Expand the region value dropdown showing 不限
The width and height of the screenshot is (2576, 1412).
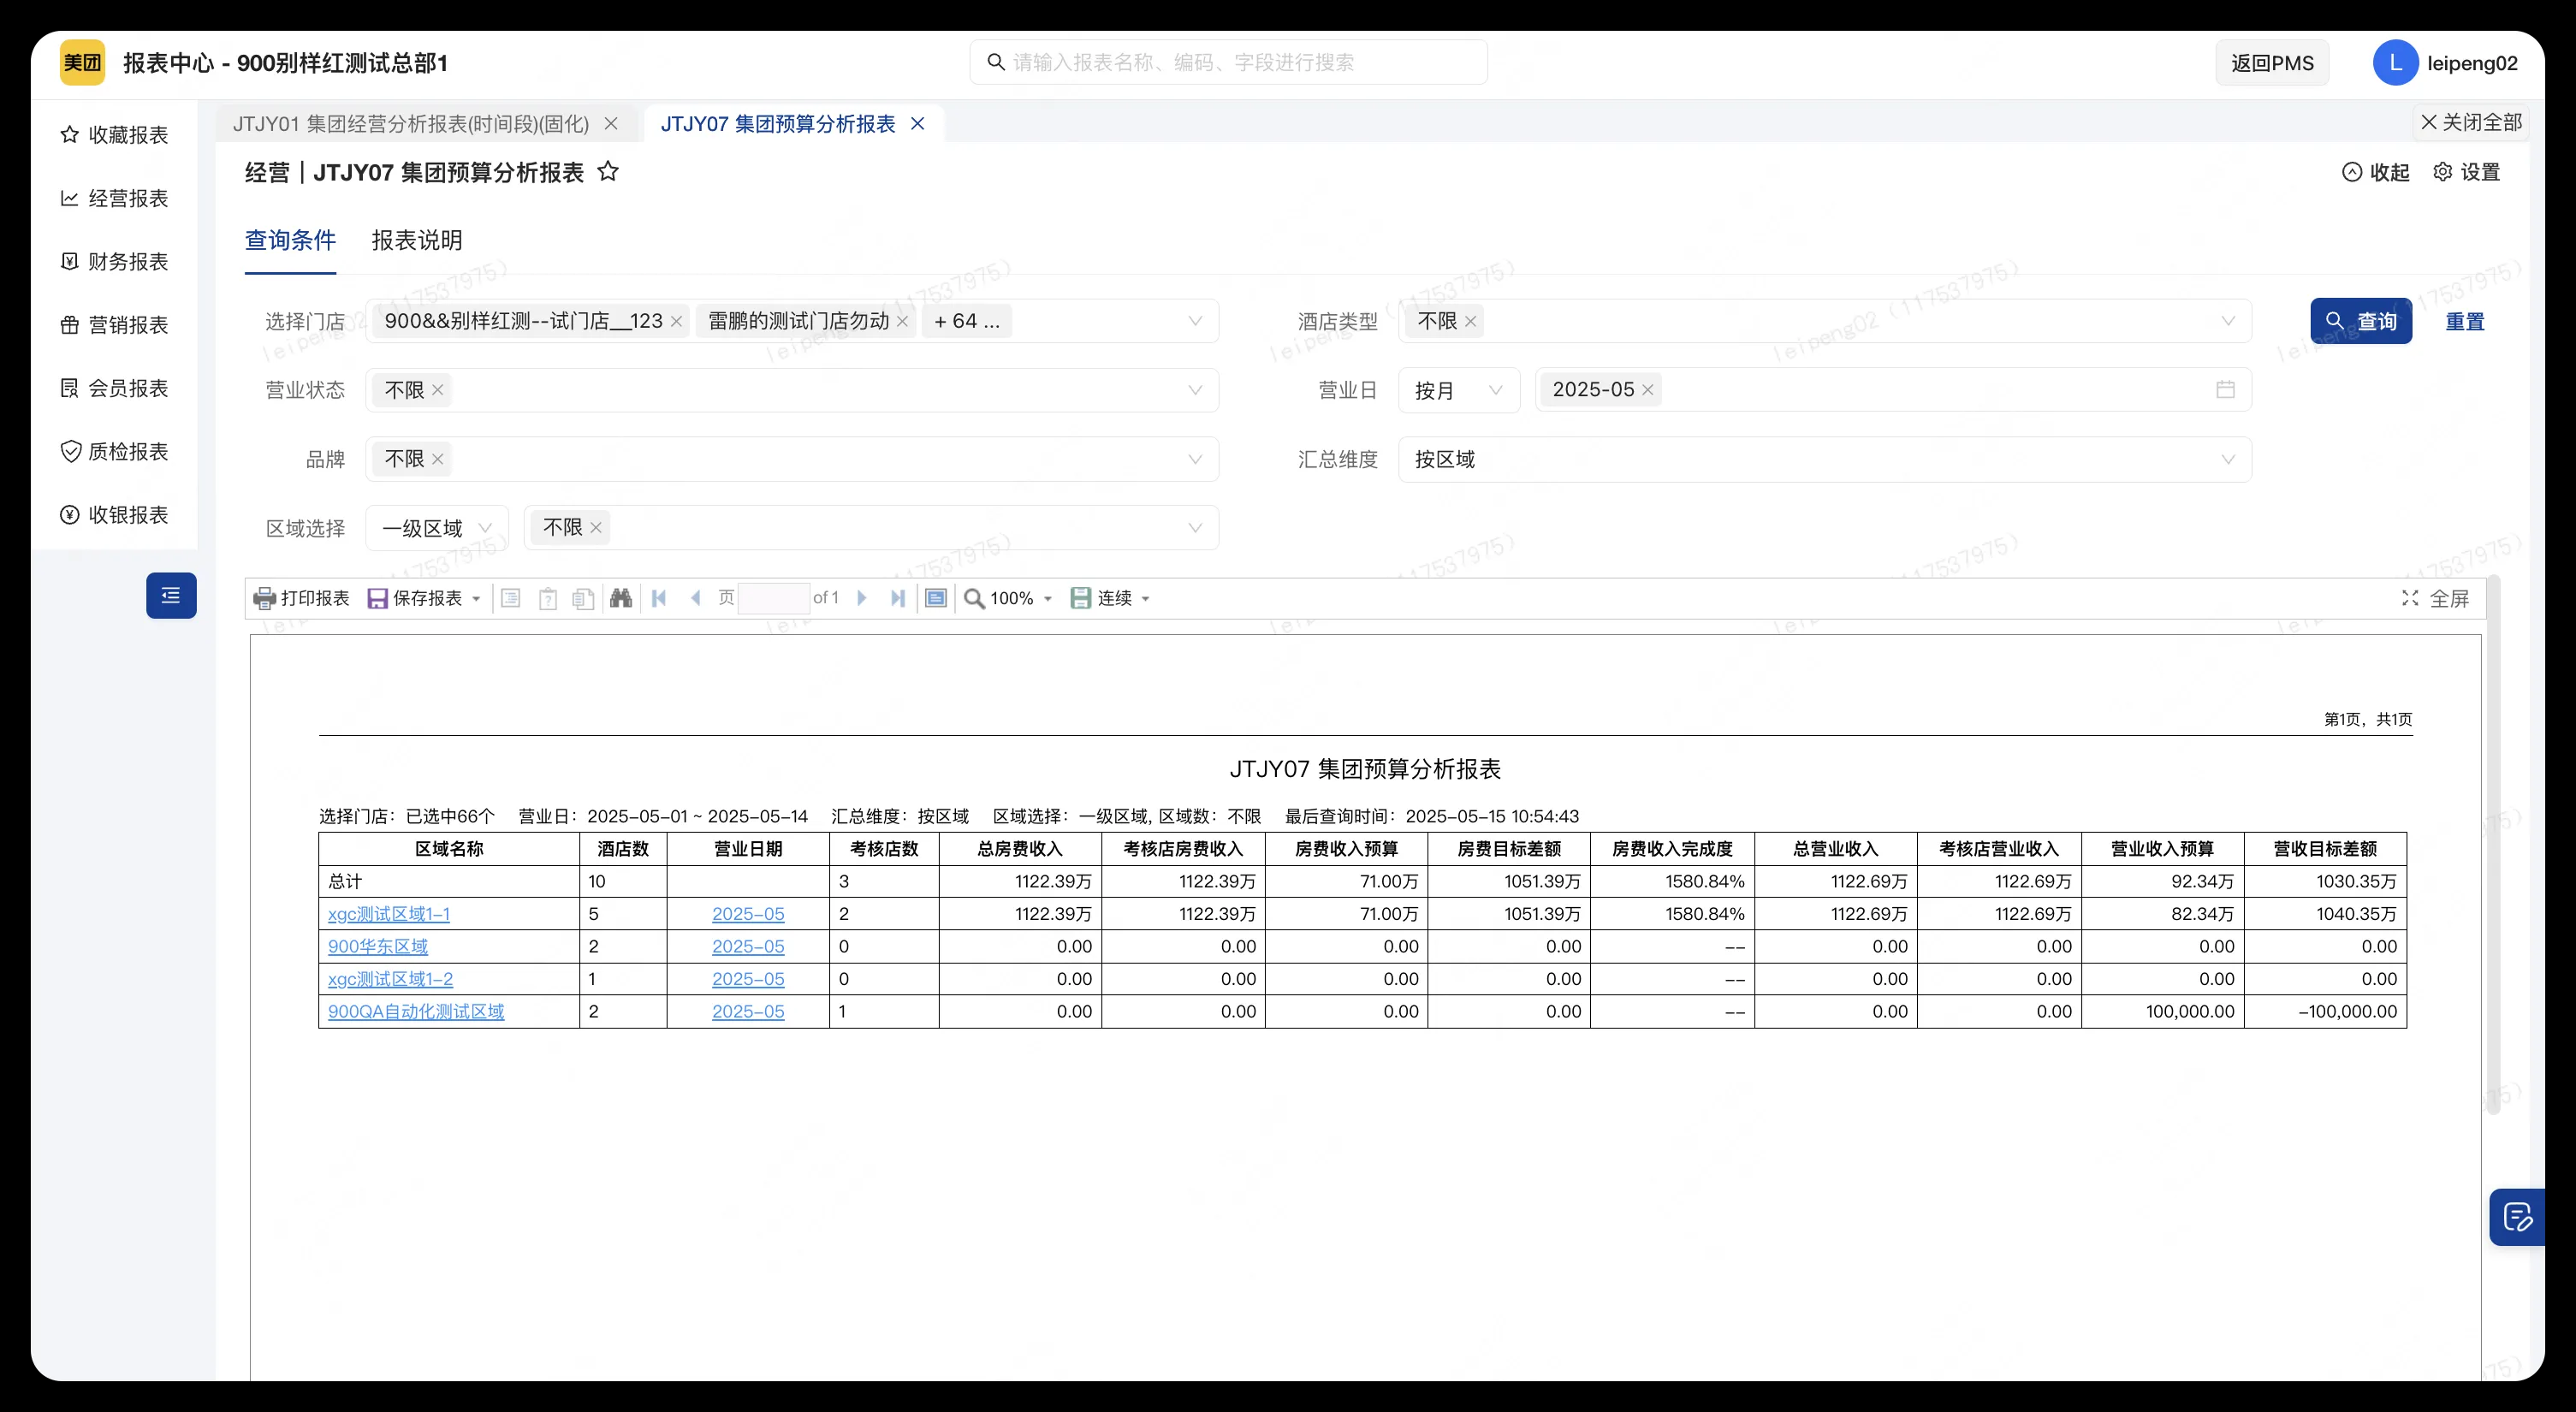[x=1195, y=528]
